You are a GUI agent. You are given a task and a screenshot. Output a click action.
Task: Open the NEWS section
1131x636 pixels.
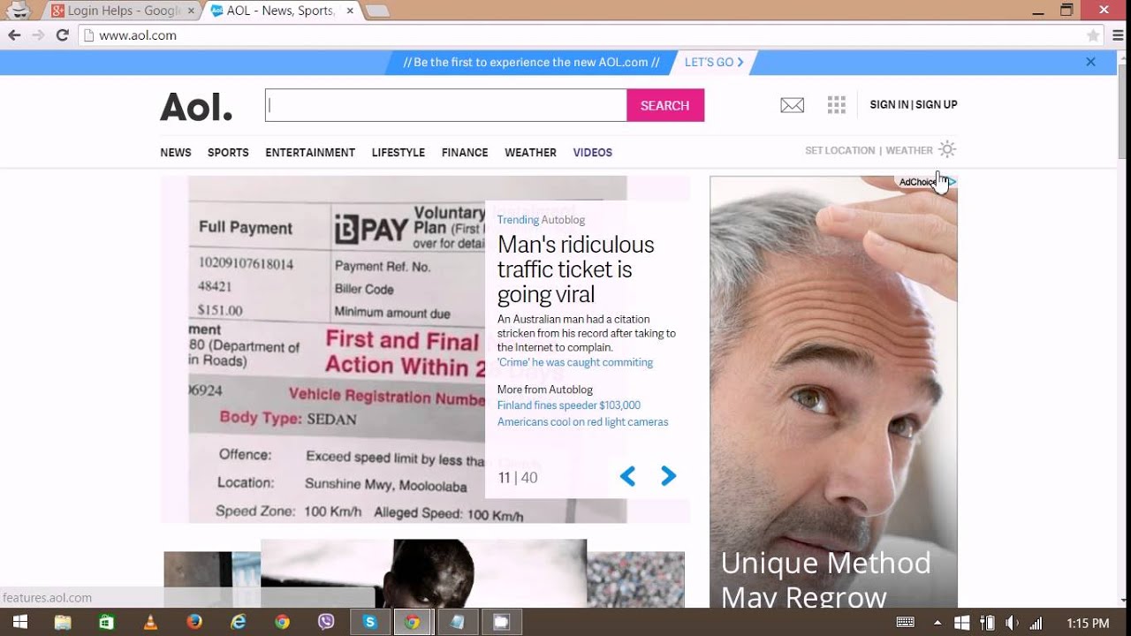pyautogui.click(x=176, y=153)
